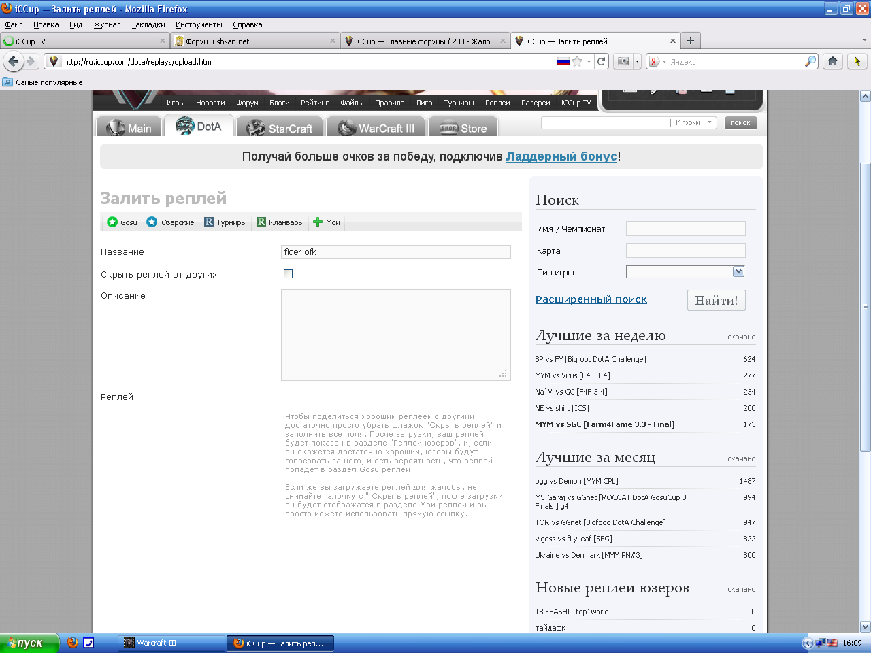Open tab list arrow at tab bar end
Viewport: 871px width, 653px height.
[x=864, y=41]
